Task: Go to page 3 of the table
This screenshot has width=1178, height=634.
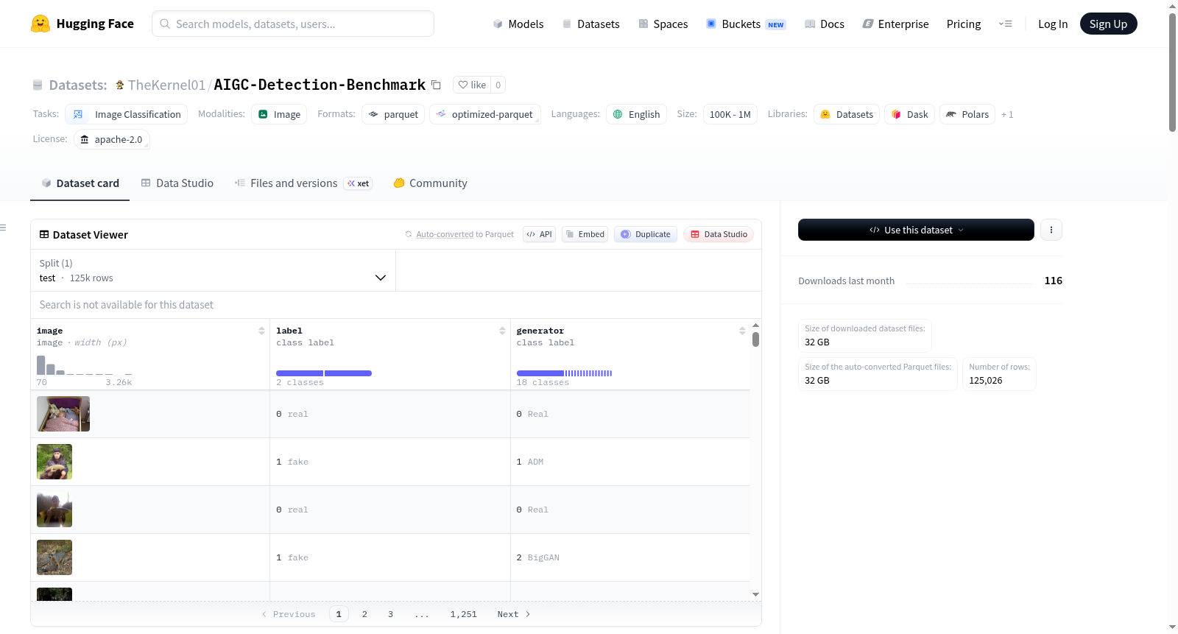Action: 390,614
